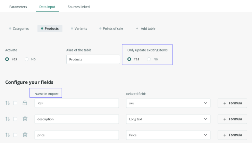Open the Price related field dropdown
This screenshot has width=252, height=143.
pos(168,135)
